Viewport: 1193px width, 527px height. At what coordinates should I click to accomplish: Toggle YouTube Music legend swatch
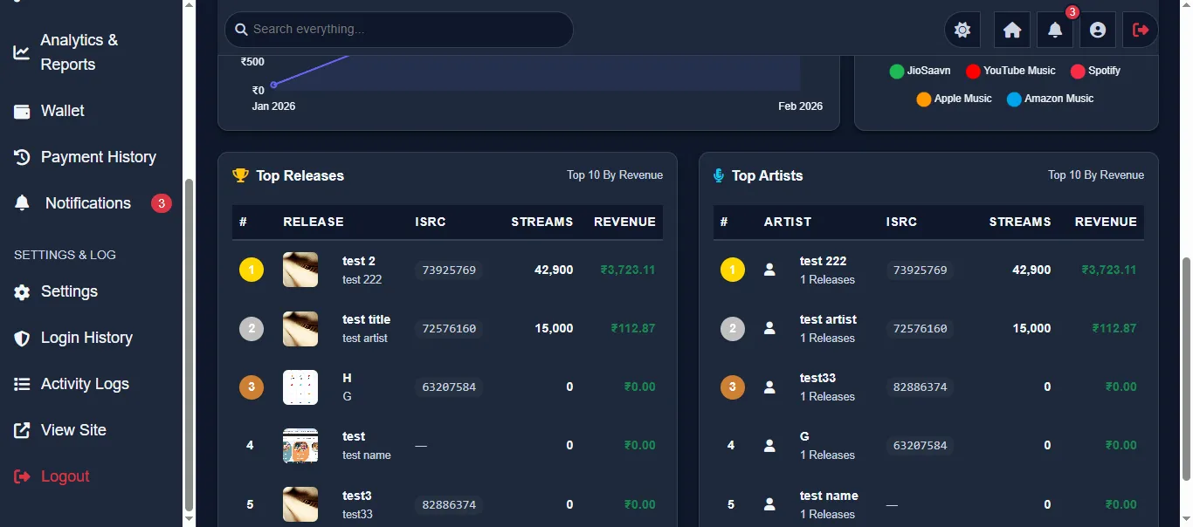point(973,71)
